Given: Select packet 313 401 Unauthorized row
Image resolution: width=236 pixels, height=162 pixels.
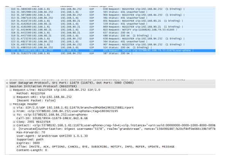Looking at the screenshot, I should coord(110,18).
